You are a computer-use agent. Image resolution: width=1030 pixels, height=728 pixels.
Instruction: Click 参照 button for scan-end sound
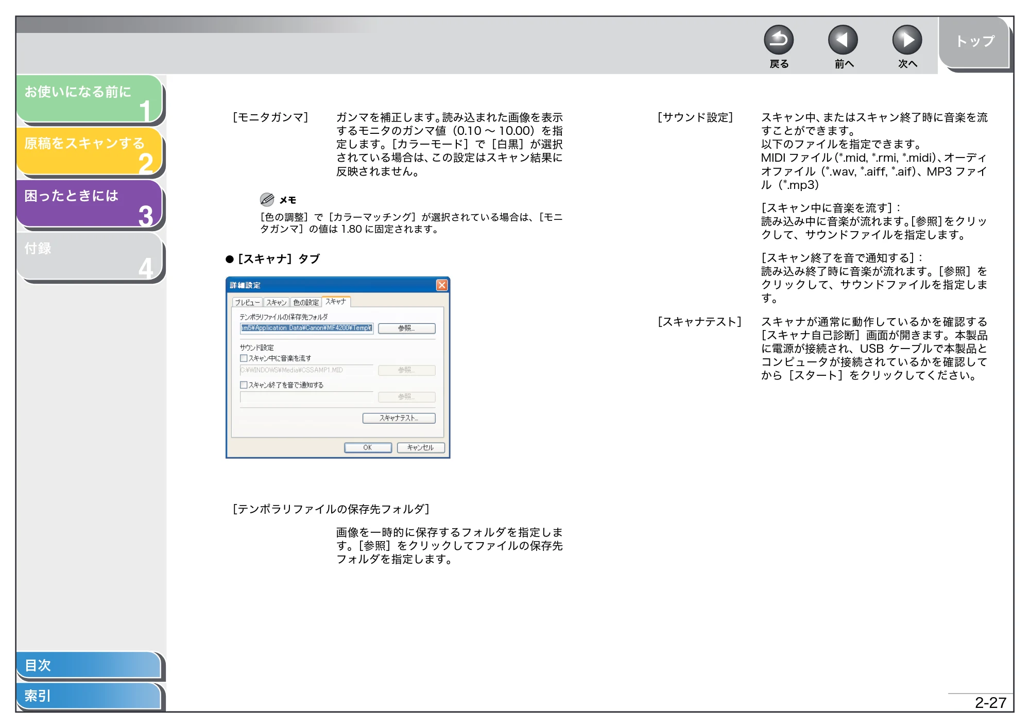coord(407,397)
